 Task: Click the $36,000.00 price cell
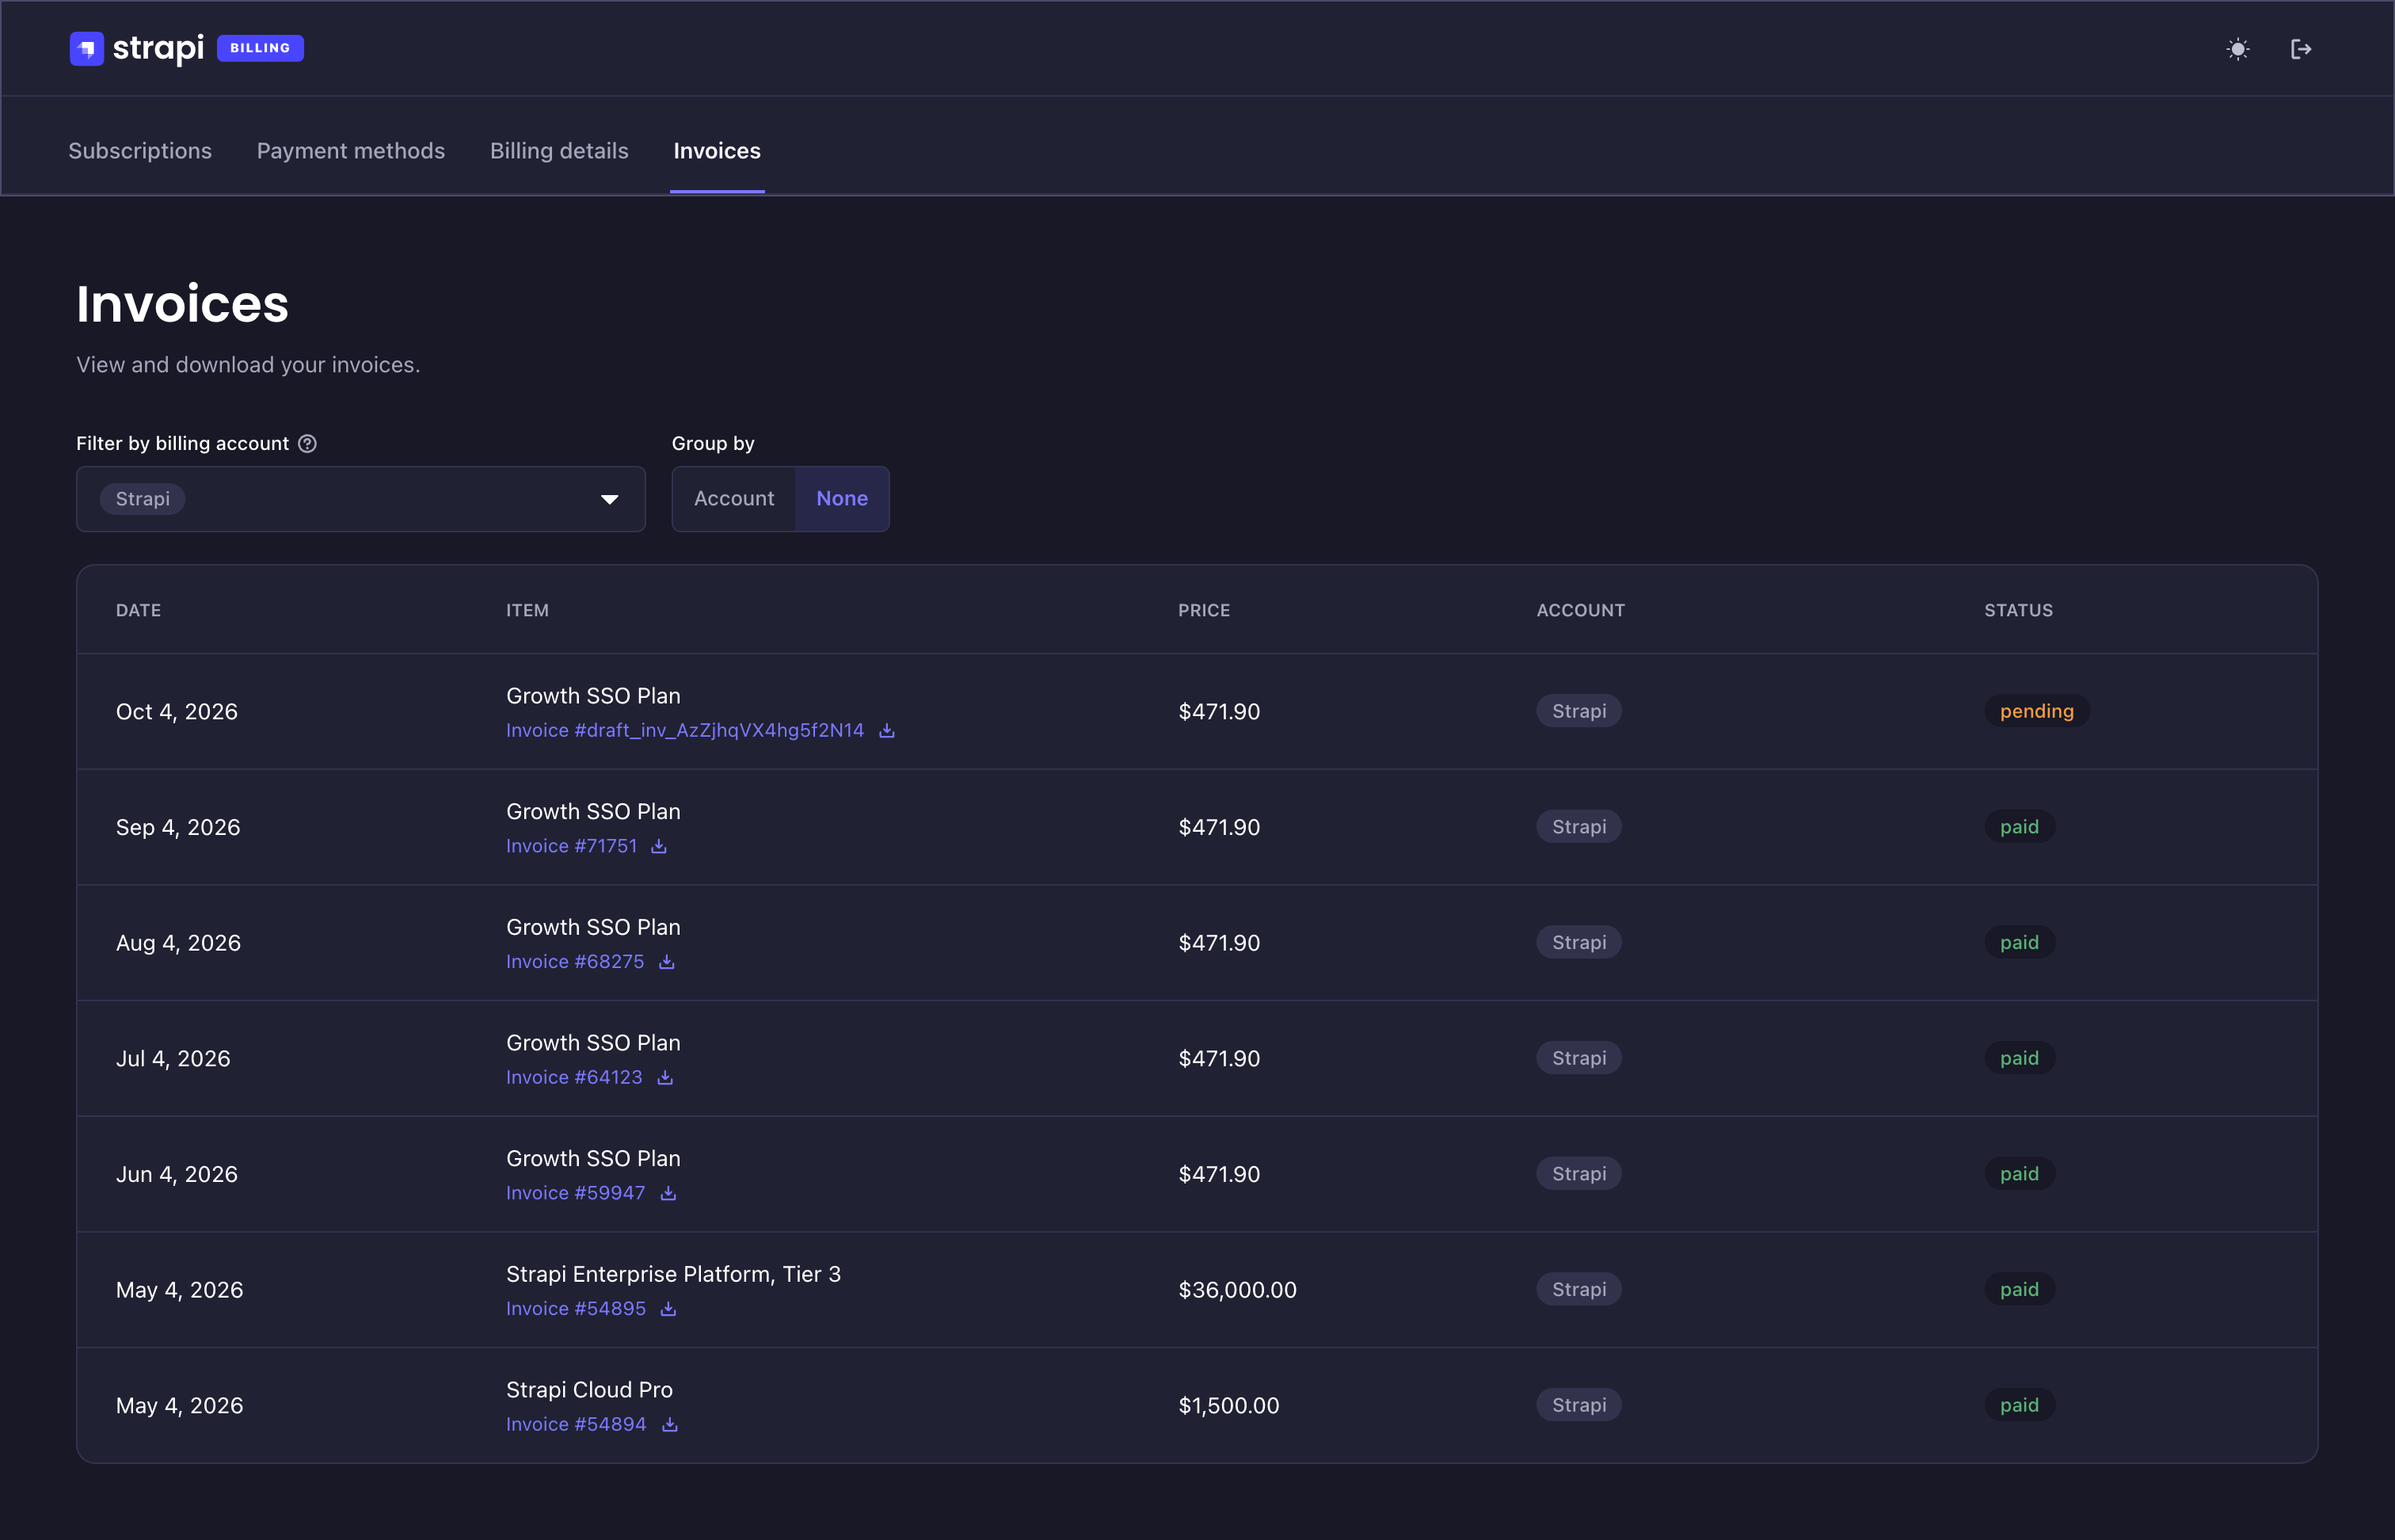(x=1237, y=1290)
